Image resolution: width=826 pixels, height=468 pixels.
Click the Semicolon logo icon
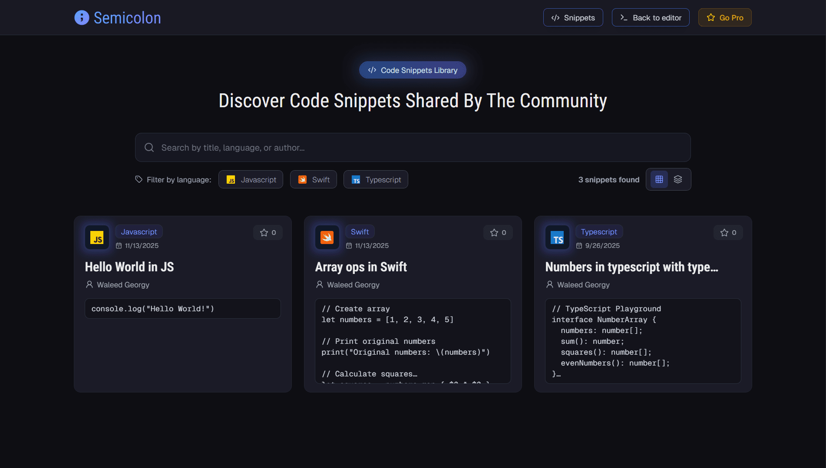(x=82, y=17)
